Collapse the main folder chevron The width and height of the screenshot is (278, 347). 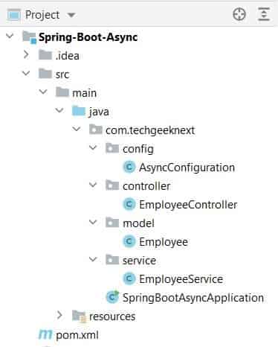click(x=43, y=92)
